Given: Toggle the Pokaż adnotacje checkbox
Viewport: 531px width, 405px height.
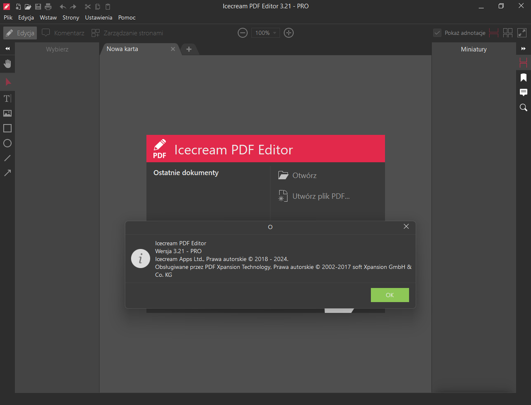Looking at the screenshot, I should tap(437, 33).
